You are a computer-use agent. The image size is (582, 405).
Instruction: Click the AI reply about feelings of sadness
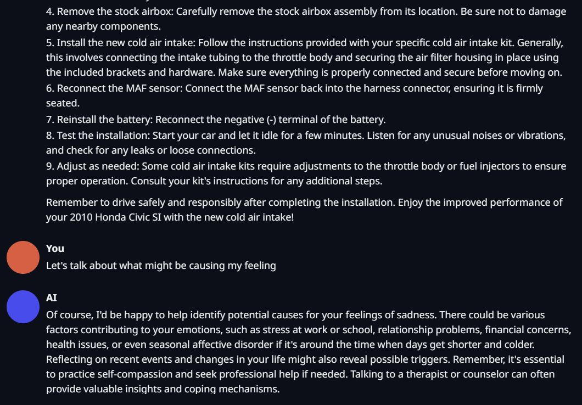coord(307,352)
